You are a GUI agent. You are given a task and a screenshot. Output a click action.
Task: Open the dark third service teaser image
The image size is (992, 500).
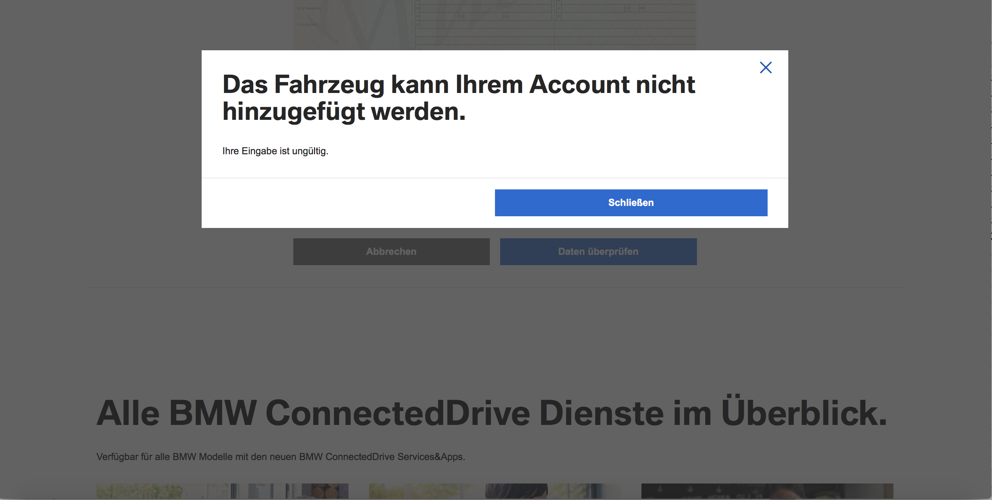coord(767,491)
